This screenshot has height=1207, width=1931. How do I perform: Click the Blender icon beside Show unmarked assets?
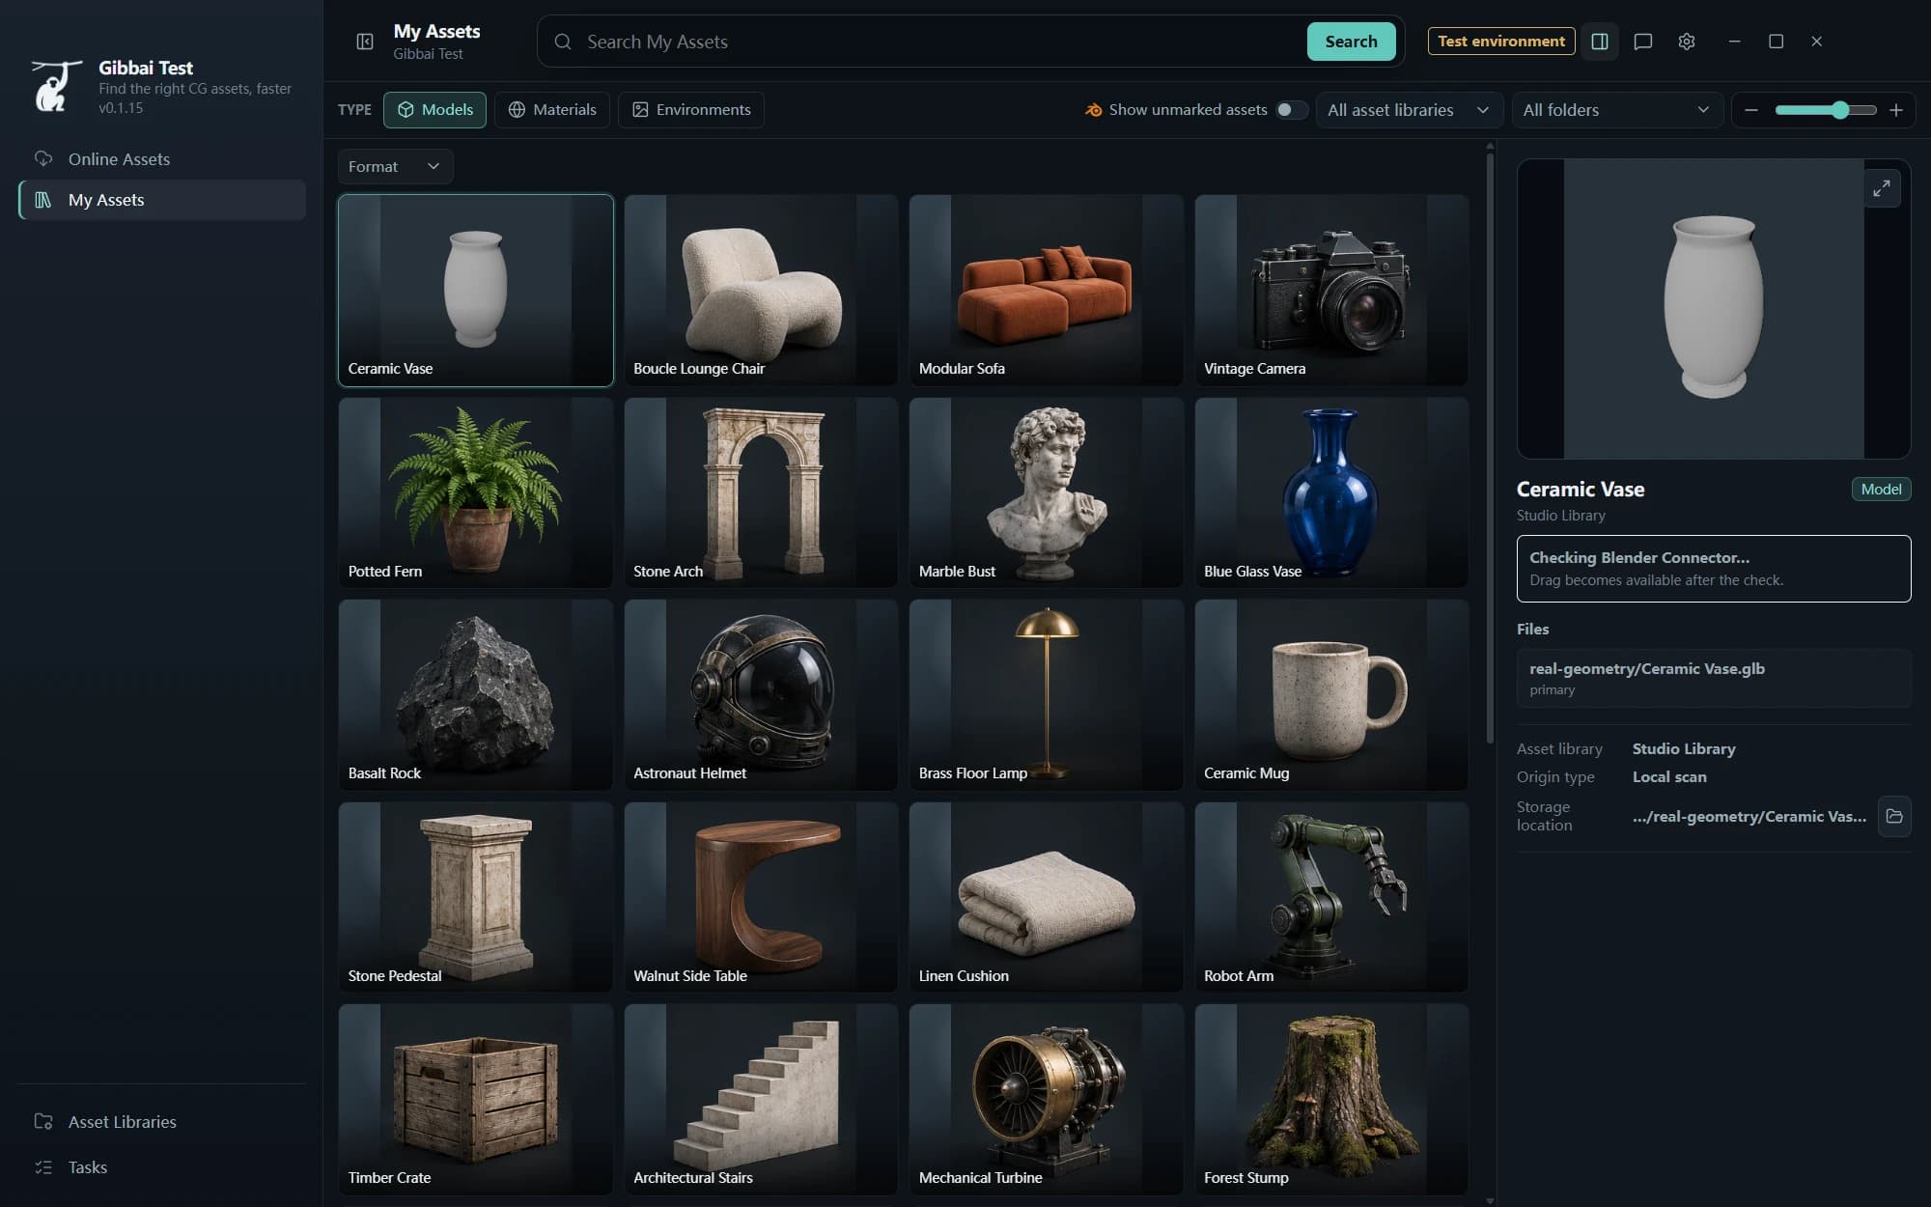(1093, 110)
